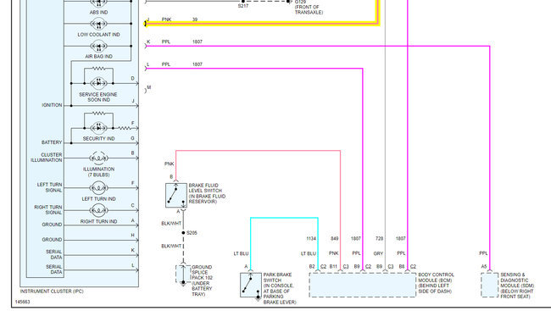Click the "BODY CONTROL MODULE (BCM)" label
Image resolution: width=551 pixels, height=311 pixels.
[x=436, y=283]
